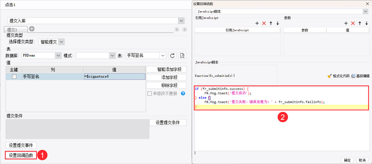Cancel dialog with 取消 button
The height and width of the screenshot is (164, 372).
click(362, 160)
